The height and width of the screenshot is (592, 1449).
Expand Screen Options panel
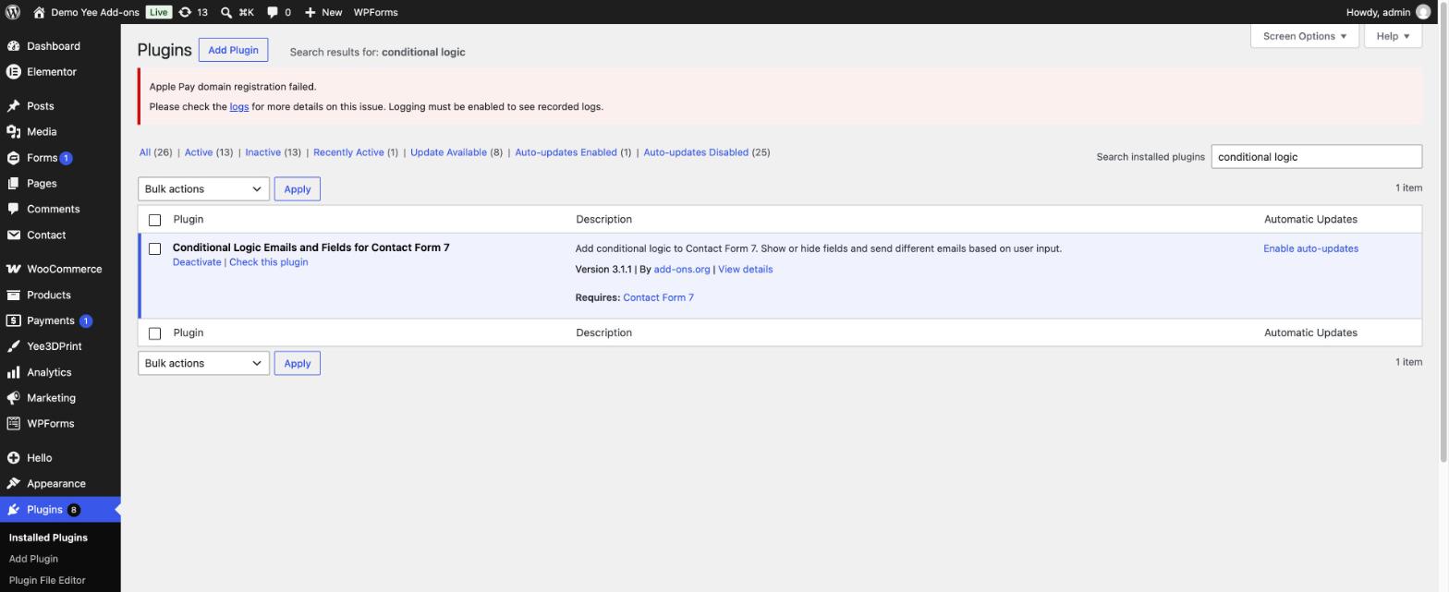(x=1304, y=36)
